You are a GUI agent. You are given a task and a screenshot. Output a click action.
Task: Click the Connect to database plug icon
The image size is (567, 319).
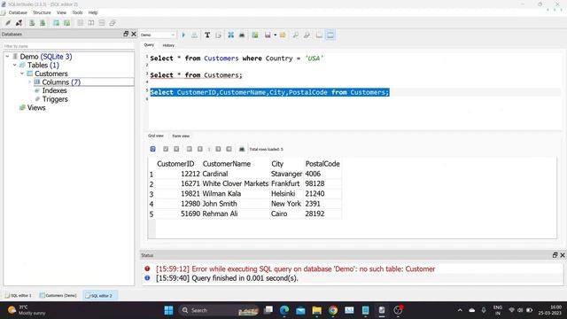coord(8,23)
